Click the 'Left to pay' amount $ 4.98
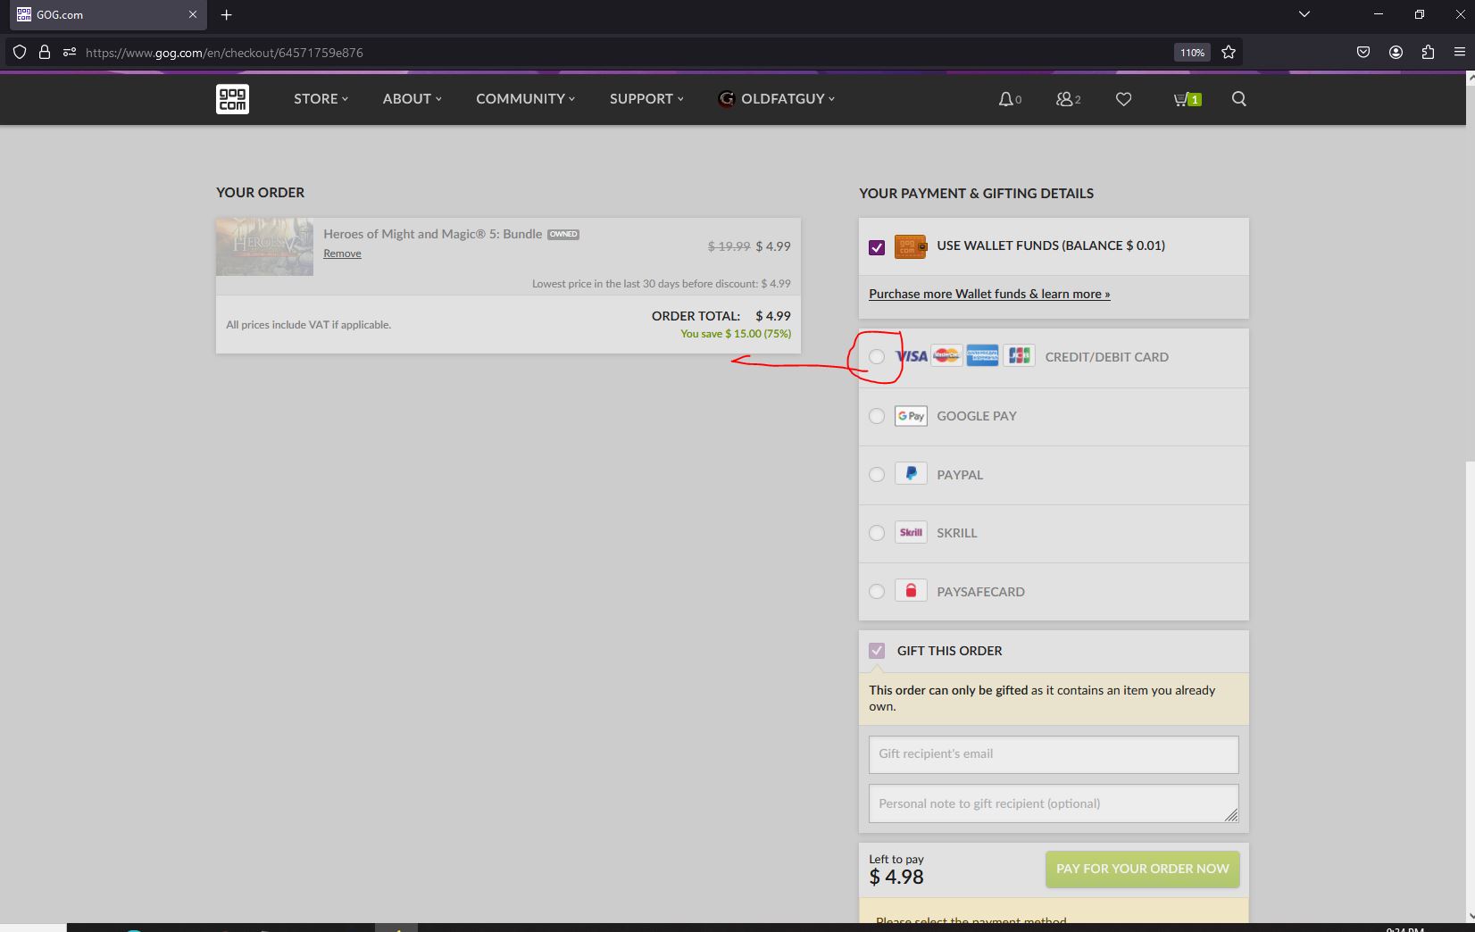 click(x=896, y=878)
